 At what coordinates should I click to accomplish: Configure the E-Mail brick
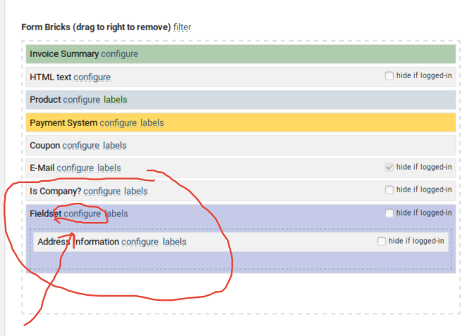pos(75,168)
